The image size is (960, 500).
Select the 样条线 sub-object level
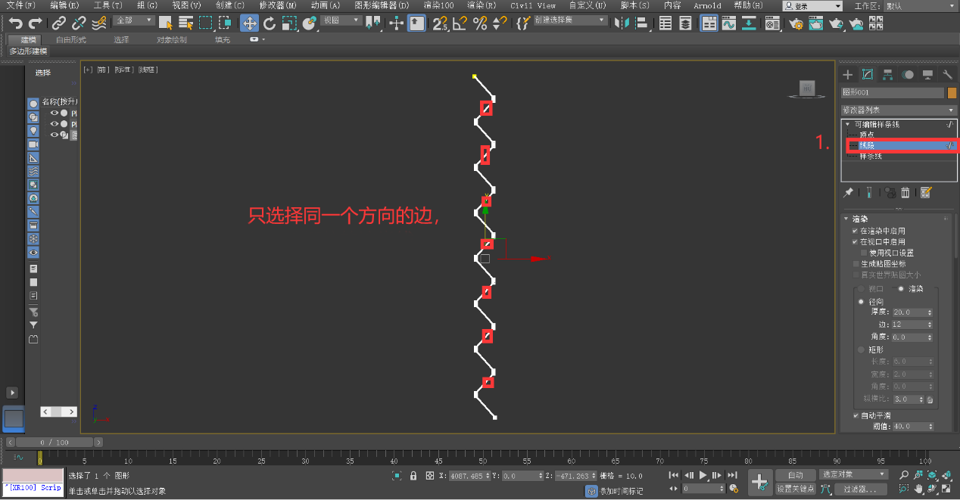tap(869, 156)
